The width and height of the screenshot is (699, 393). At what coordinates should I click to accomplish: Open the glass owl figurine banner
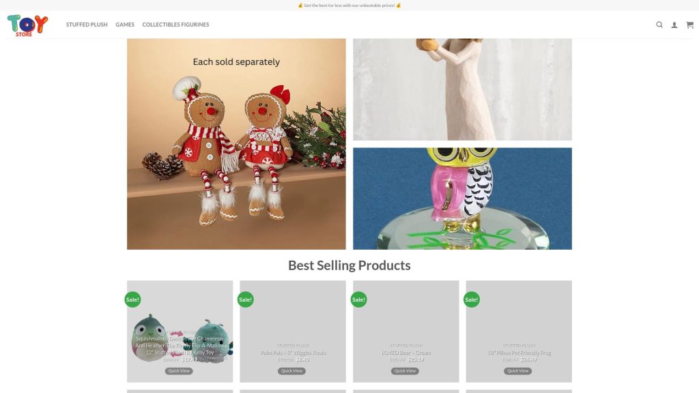tap(462, 199)
